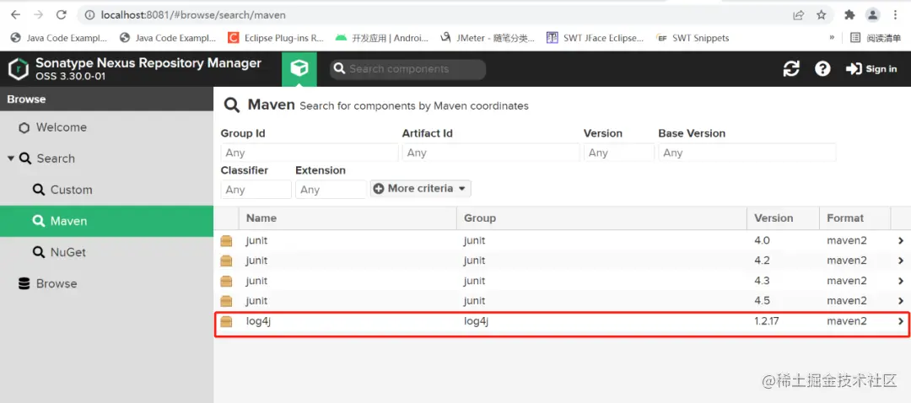
Task: Open the browser profile avatar
Action: click(x=873, y=15)
